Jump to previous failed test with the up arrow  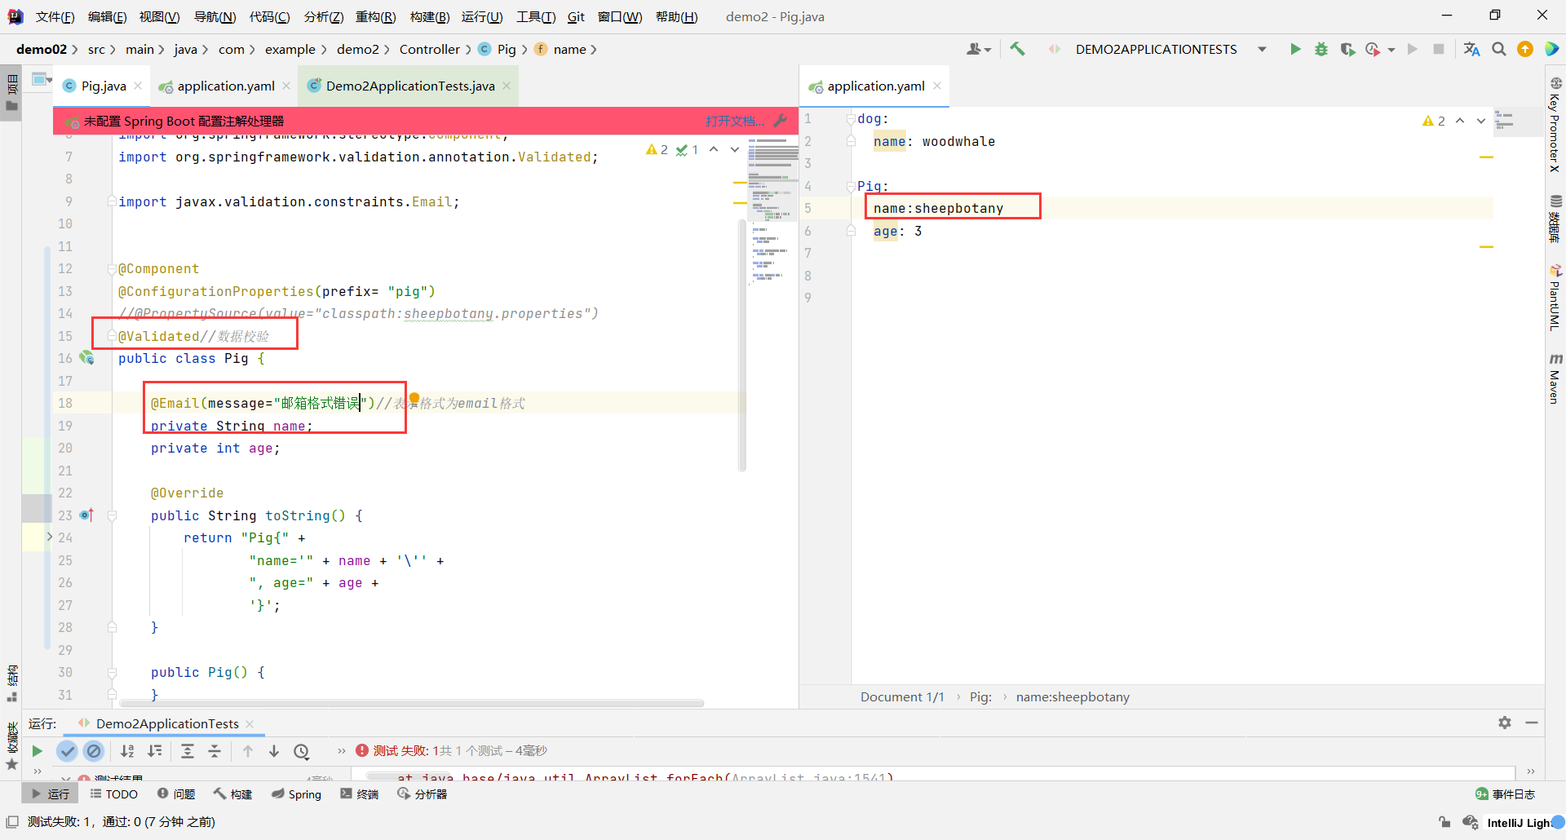248,751
